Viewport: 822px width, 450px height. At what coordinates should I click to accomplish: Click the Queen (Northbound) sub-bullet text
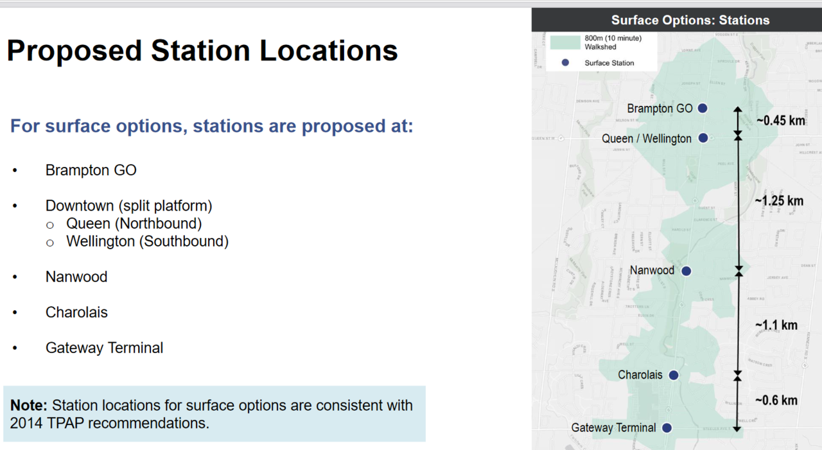pos(134,223)
